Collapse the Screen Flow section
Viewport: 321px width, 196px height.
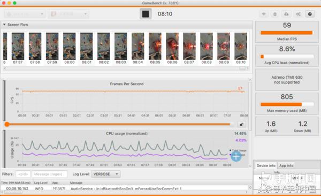pos(4,25)
